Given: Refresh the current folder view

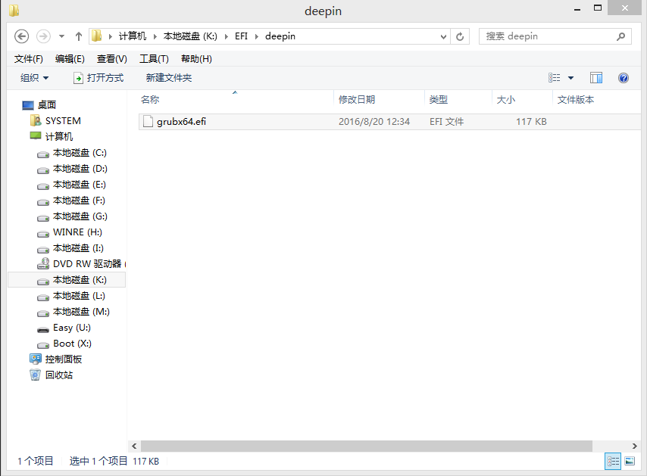Looking at the screenshot, I should click(x=460, y=36).
